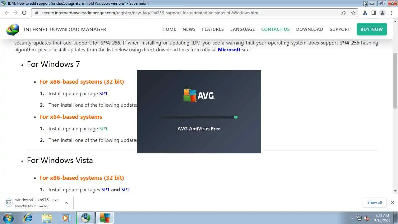Show hidden system tray icons
Screen dimensions: 398x224
(x=352, y=218)
